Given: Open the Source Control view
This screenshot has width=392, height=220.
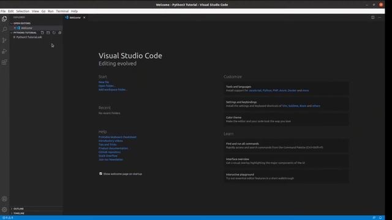Looking at the screenshot, I should click(4, 40).
